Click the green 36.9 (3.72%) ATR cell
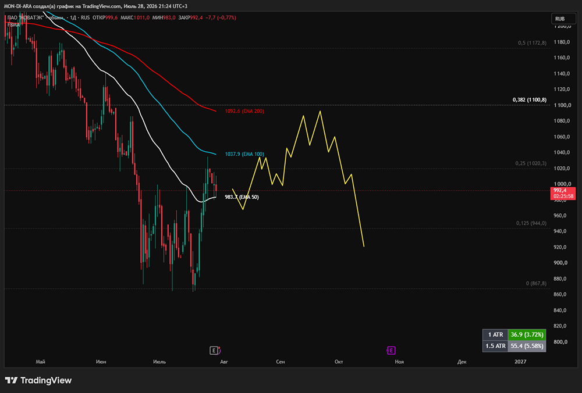 click(x=527, y=335)
